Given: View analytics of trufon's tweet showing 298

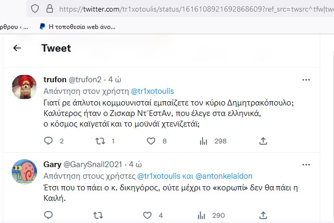Looking at the screenshot, I should (x=203, y=141).
